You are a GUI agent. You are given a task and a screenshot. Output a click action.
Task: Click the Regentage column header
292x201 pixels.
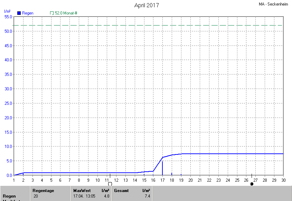point(43,190)
